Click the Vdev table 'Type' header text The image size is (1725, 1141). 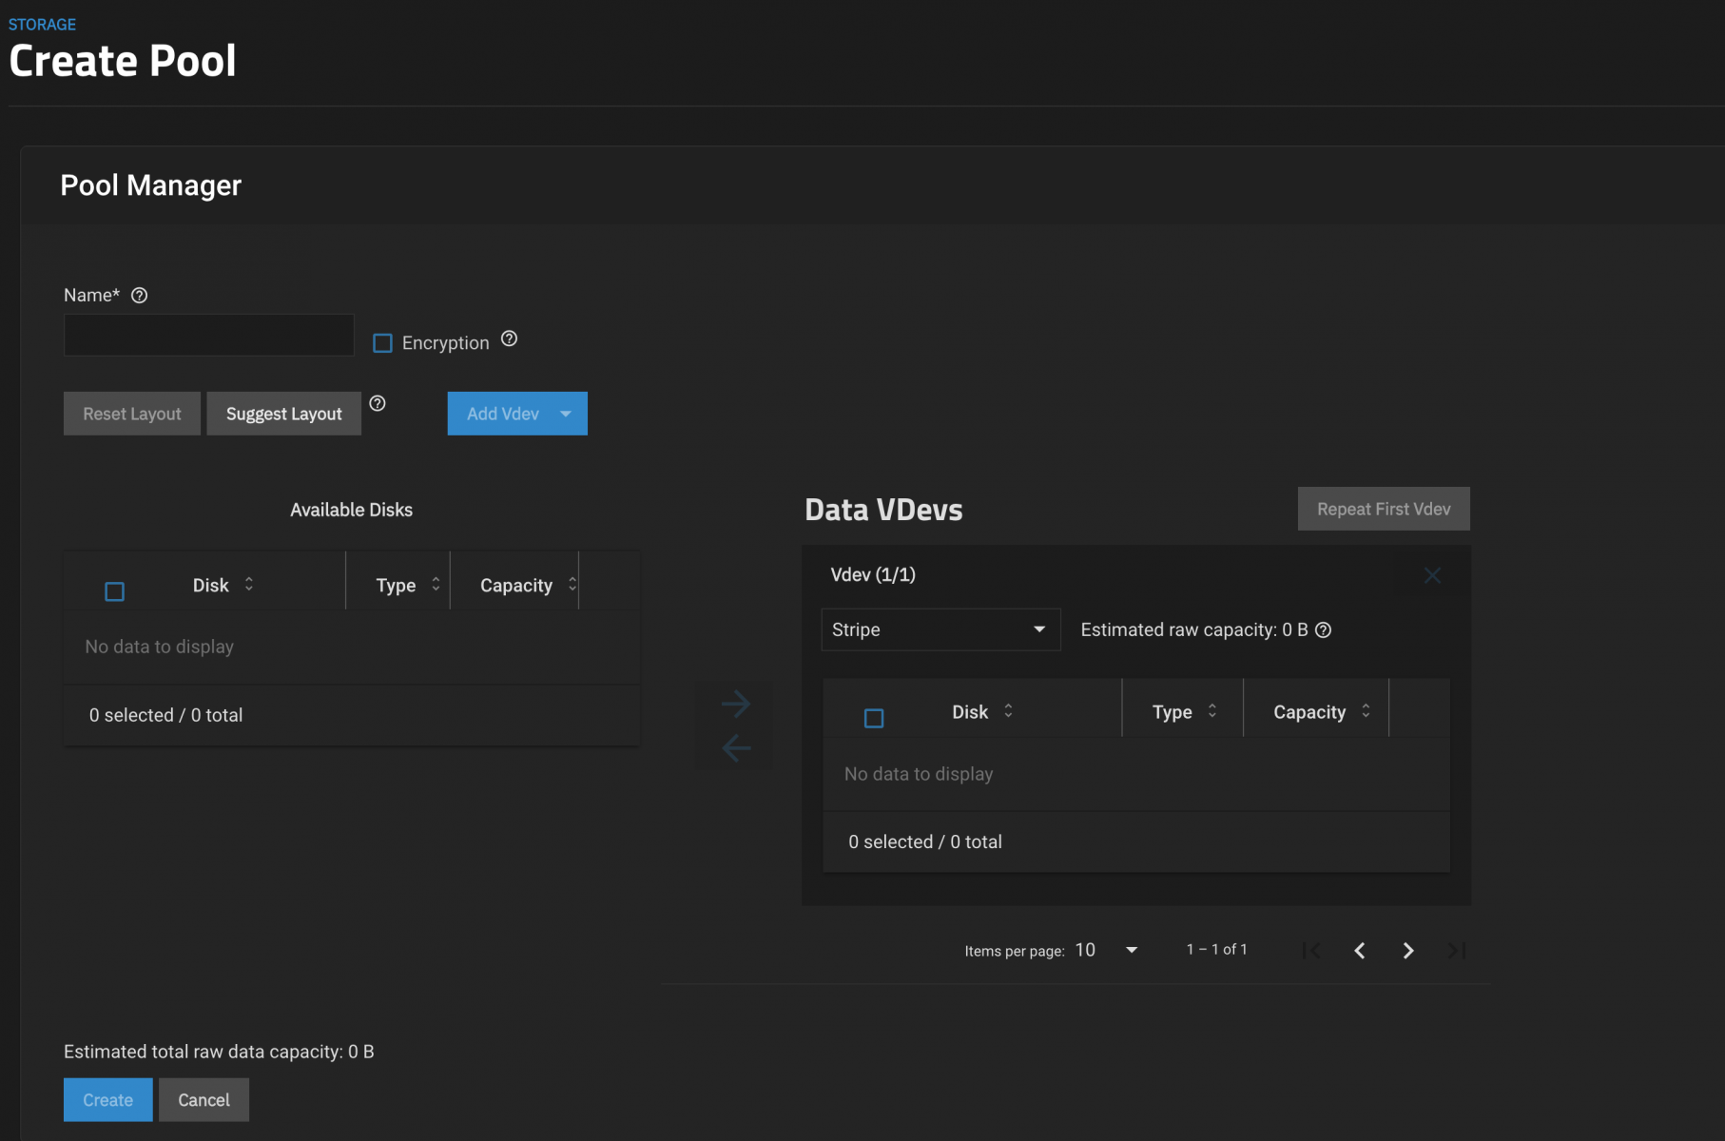(x=1172, y=711)
